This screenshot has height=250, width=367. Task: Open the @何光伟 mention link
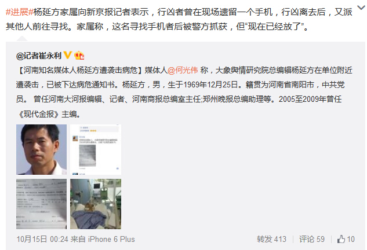pos(183,71)
